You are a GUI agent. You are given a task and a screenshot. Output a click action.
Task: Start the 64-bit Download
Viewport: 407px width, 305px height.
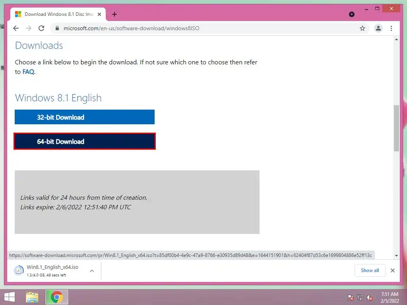coord(85,141)
